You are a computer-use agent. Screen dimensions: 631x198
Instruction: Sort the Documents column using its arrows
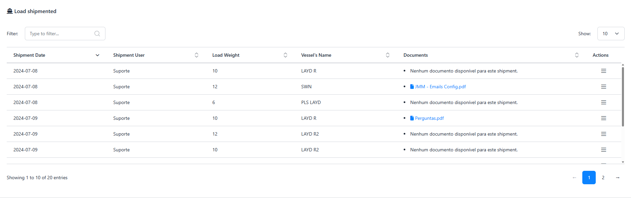(x=577, y=55)
